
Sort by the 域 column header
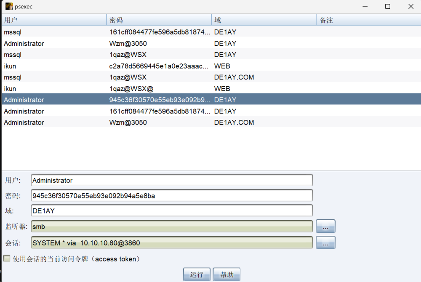point(264,20)
